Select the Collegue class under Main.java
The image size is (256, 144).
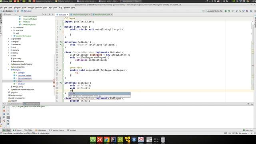[x=21, y=73]
